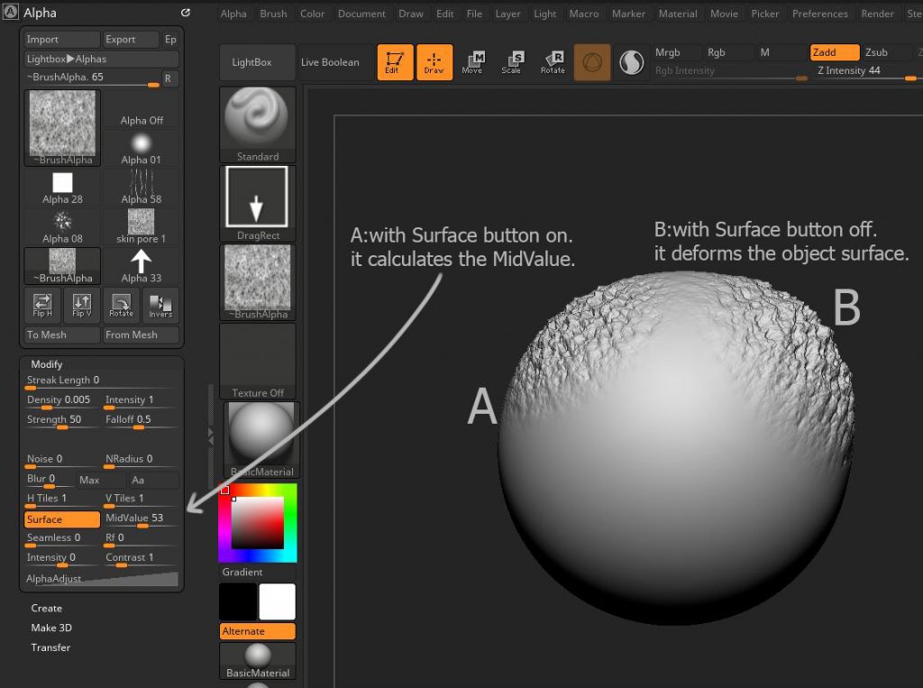Click the black-and-white sculptris sphere icon

point(632,62)
